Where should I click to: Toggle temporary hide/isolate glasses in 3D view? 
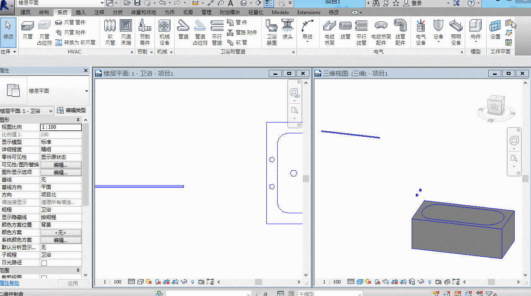coord(422,282)
